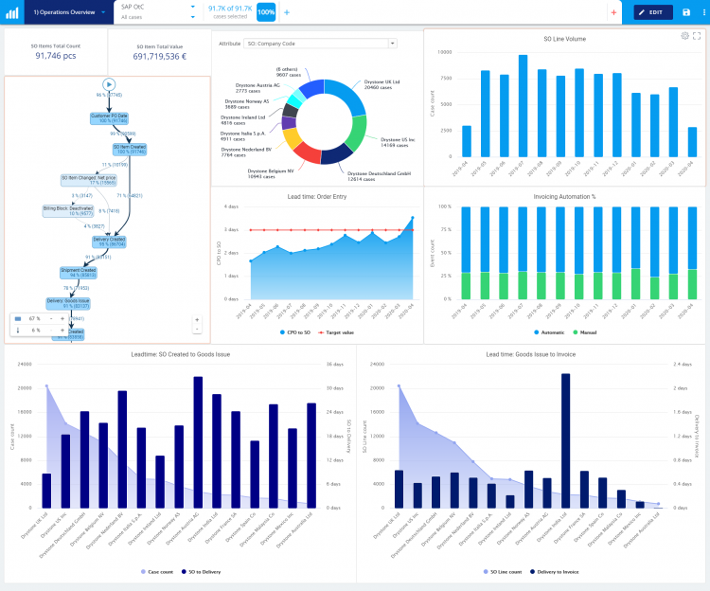This screenshot has width=710, height=591.
Task: Select the Shipment Created activity node
Action: tap(79, 273)
